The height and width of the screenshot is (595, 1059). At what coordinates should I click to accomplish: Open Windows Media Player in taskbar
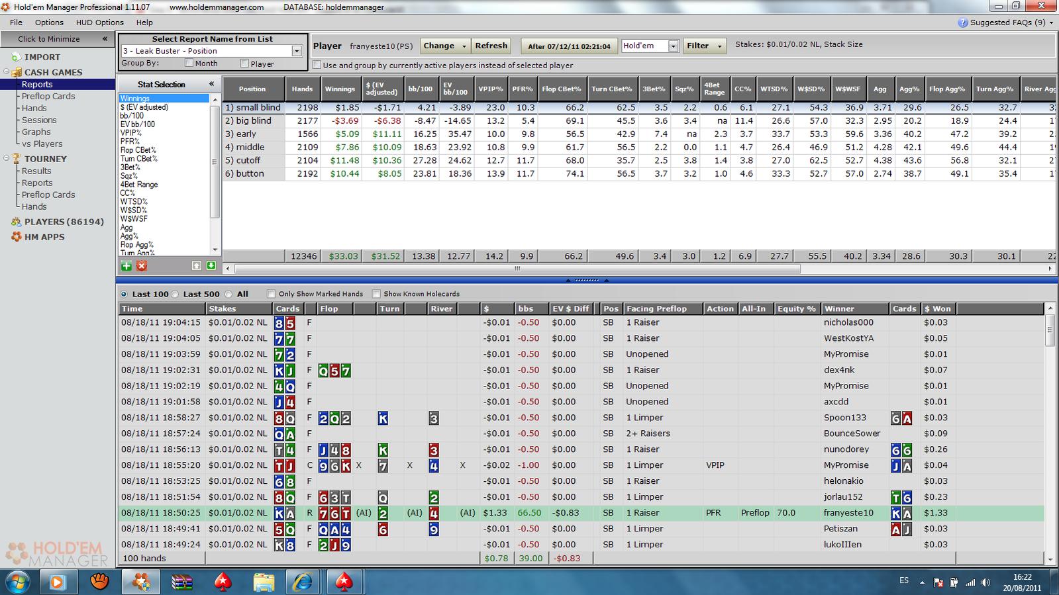[x=58, y=582]
